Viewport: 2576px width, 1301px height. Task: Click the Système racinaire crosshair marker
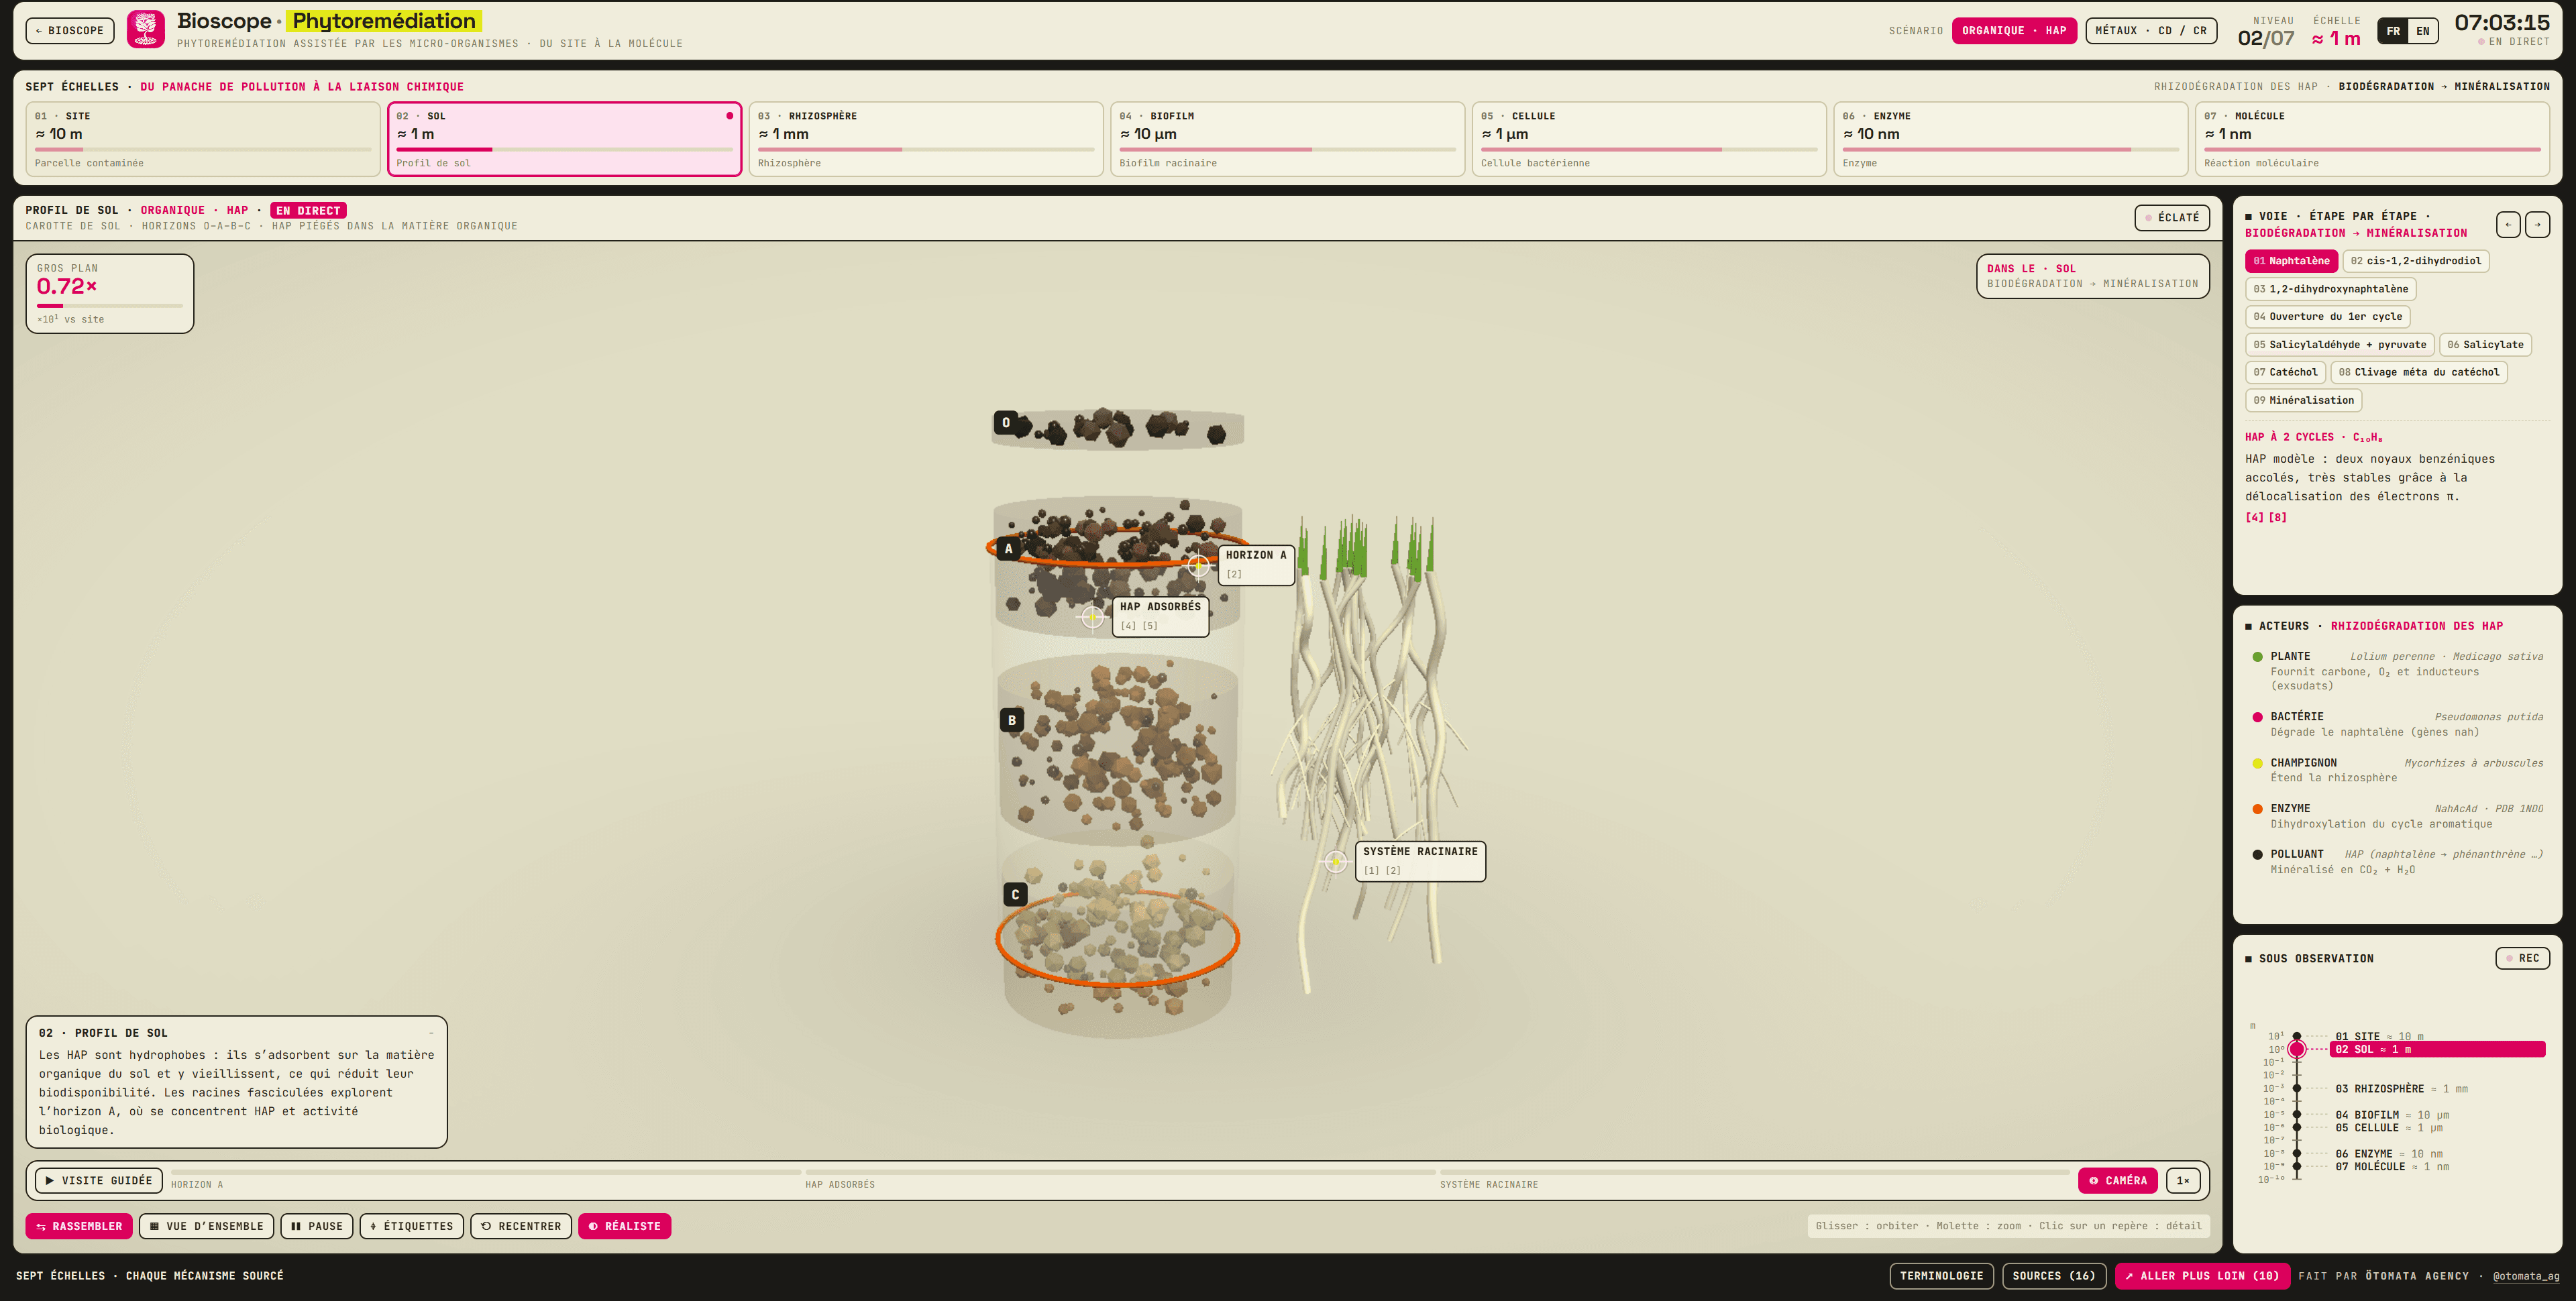[1335, 861]
